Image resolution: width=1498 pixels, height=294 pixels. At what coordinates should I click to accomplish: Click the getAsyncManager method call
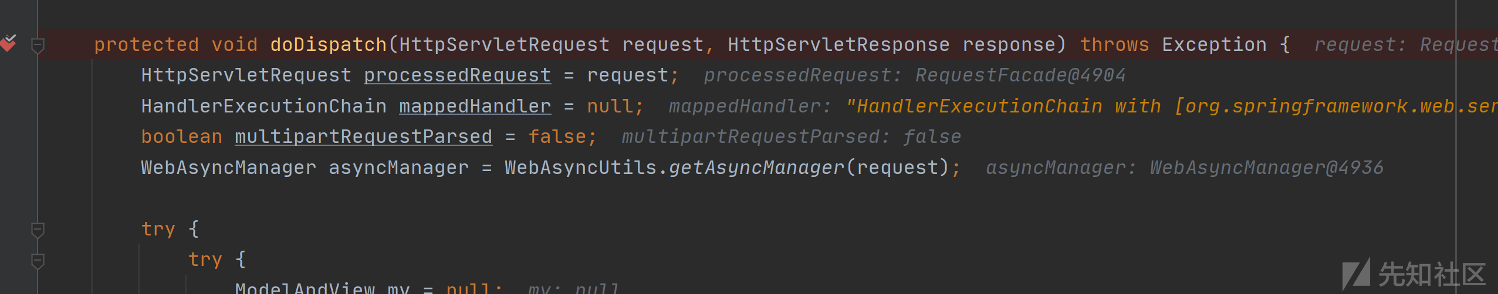756,168
